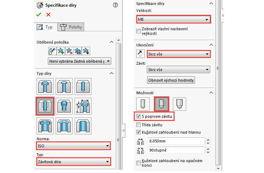Open Závit dropdown showing Skrz vše

(x=178, y=70)
